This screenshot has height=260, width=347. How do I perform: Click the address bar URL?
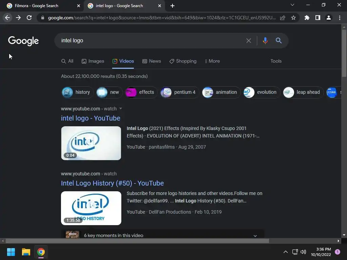point(162,18)
